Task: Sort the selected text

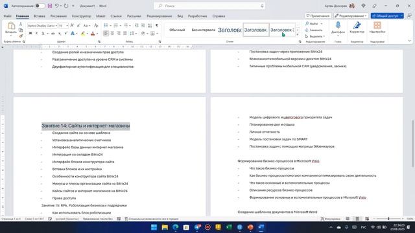Action: click(x=150, y=26)
